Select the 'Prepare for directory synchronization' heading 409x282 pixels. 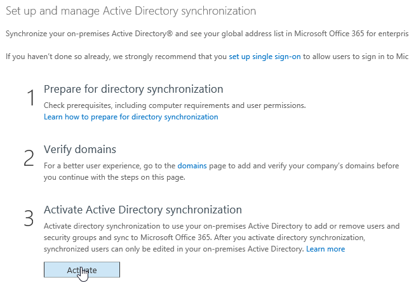[x=133, y=89]
